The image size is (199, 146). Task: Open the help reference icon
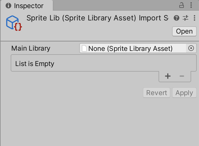click(177, 18)
